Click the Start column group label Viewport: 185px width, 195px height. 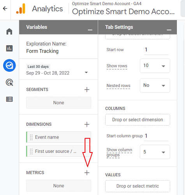[x=125, y=136]
